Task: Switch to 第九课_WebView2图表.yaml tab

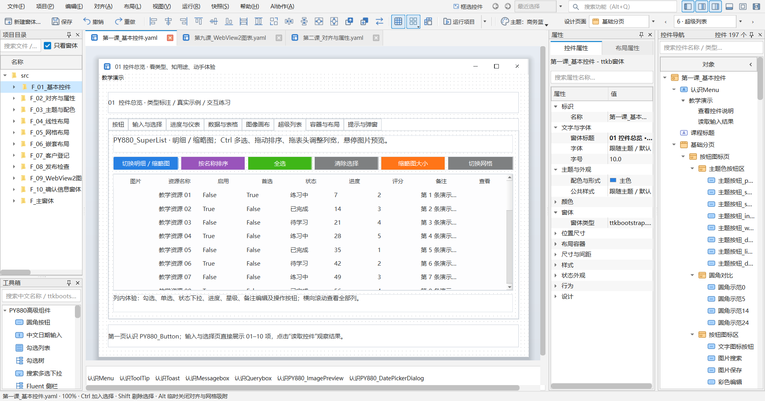Action: (x=230, y=38)
